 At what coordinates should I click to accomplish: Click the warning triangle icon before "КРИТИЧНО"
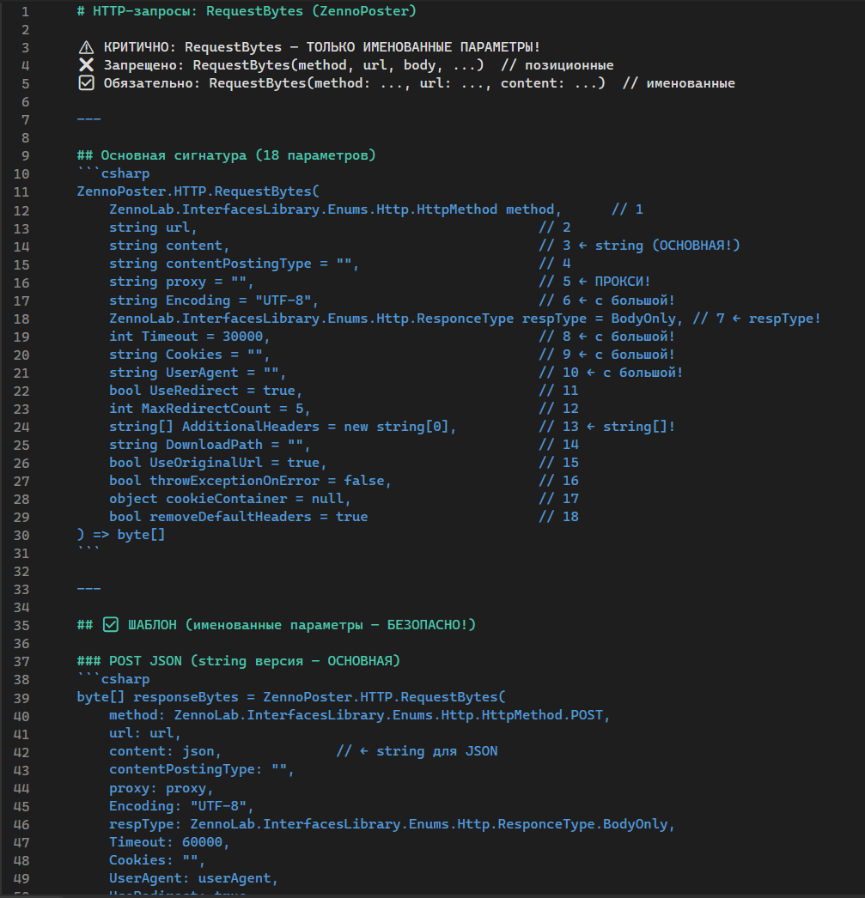pos(86,47)
